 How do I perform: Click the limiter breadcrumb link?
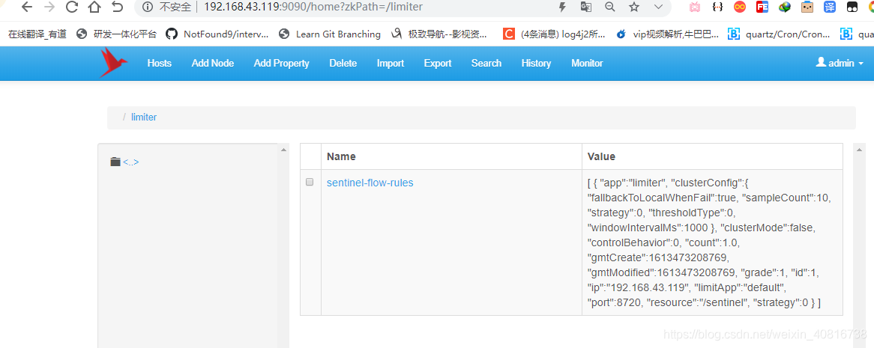point(144,117)
